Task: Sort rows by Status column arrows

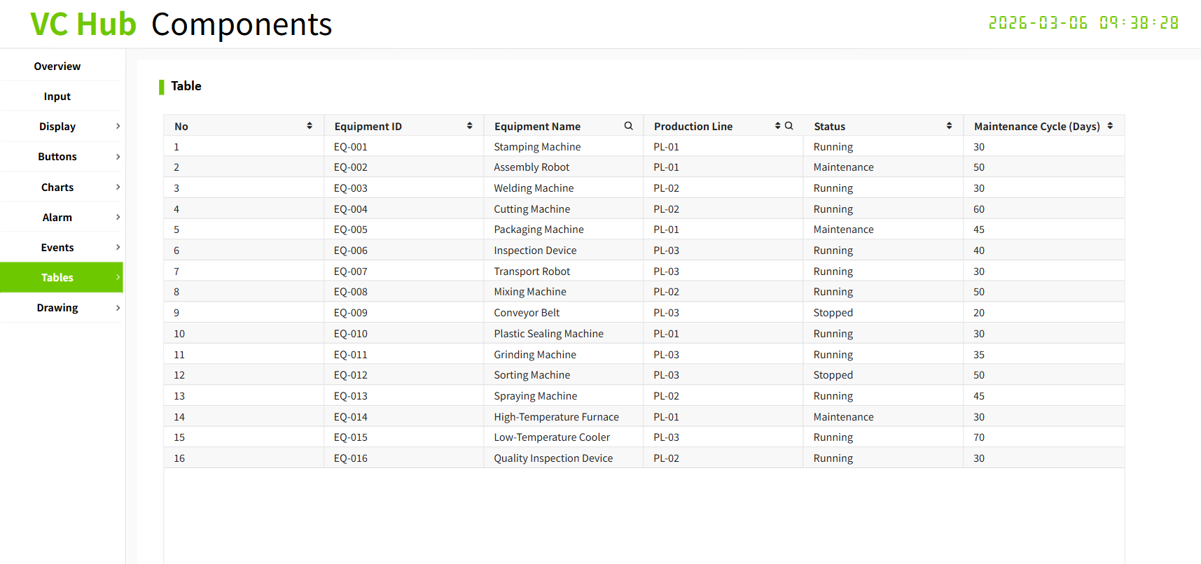Action: (x=949, y=126)
